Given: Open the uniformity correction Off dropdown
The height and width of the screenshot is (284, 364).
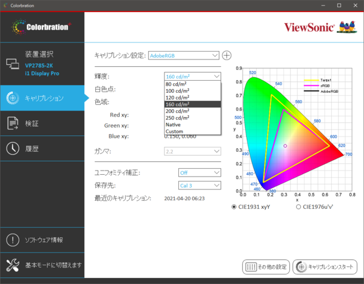Looking at the screenshot, I should (x=200, y=172).
